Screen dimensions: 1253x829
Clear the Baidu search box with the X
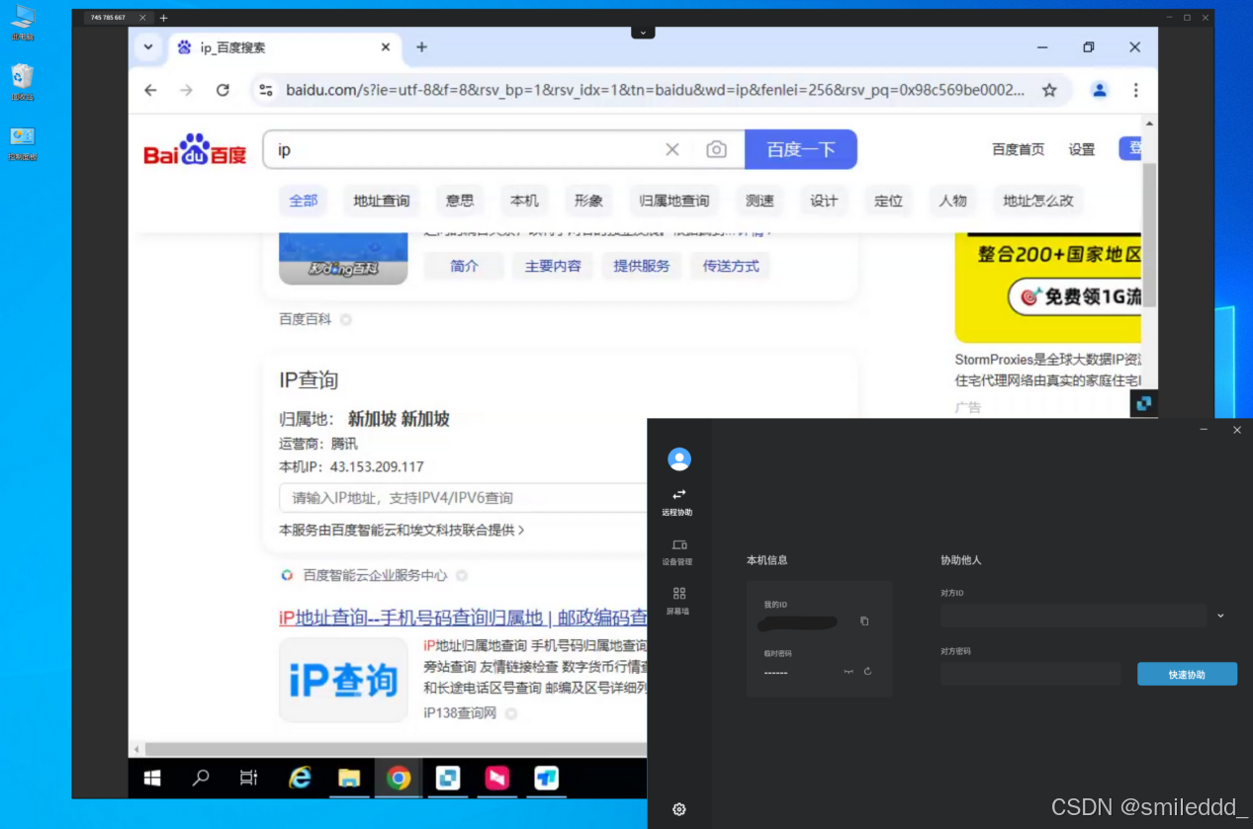[x=672, y=149]
